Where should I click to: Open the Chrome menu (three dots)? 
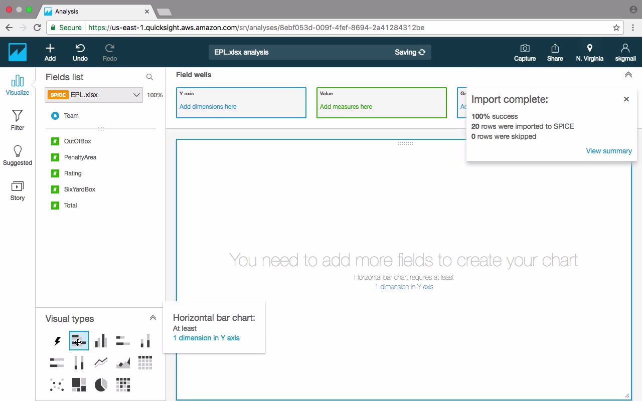tap(633, 28)
